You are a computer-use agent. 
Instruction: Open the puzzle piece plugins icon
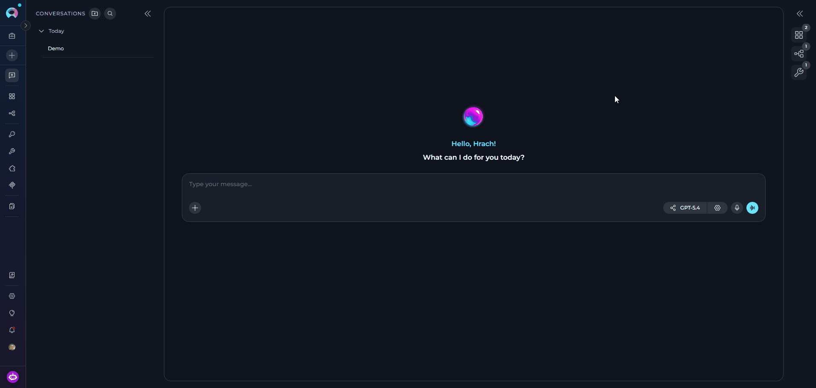pos(12,168)
